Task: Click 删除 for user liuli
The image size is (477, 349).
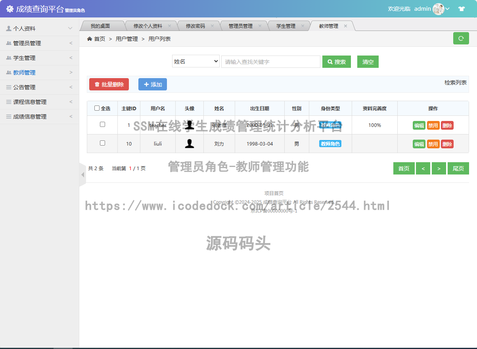Action: [x=447, y=144]
